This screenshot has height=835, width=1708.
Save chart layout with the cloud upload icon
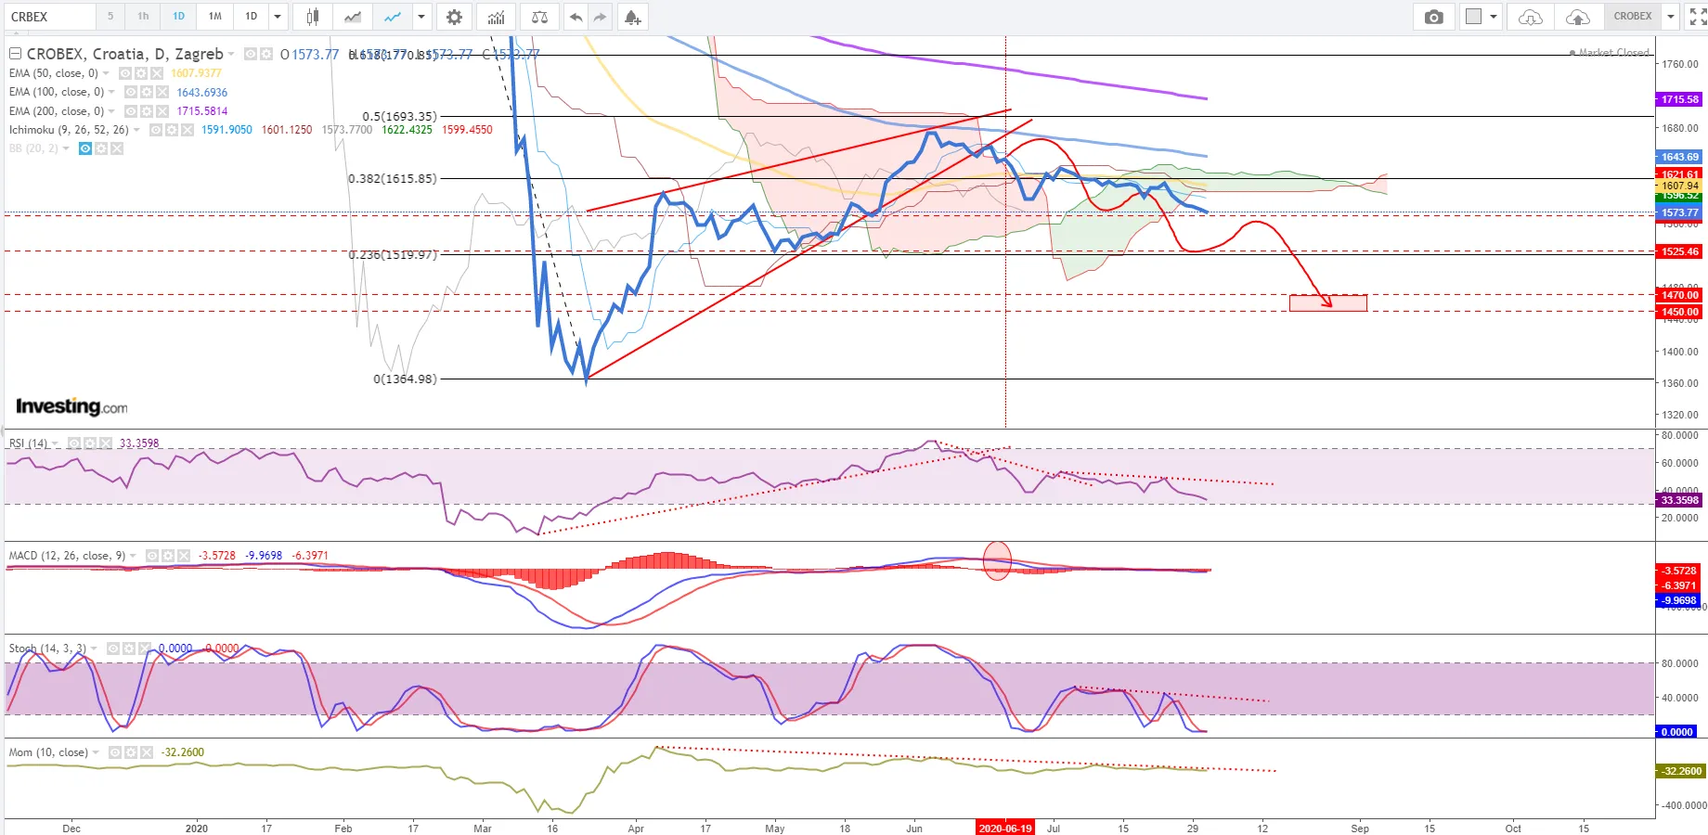click(x=1578, y=17)
